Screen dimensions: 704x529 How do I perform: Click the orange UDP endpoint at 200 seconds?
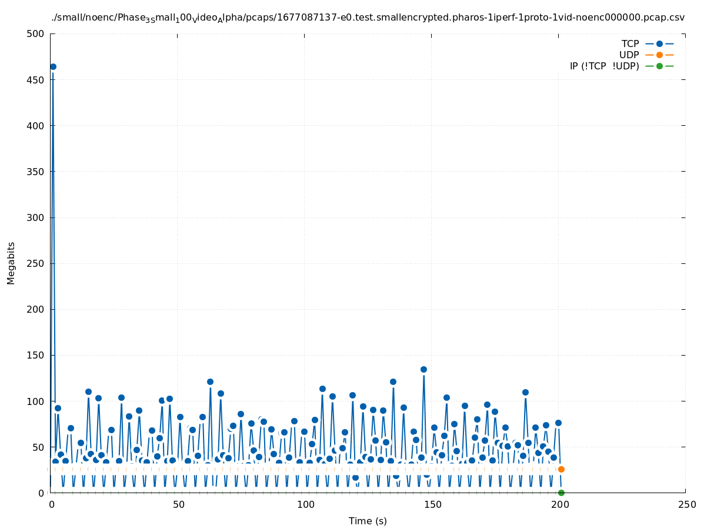[561, 469]
